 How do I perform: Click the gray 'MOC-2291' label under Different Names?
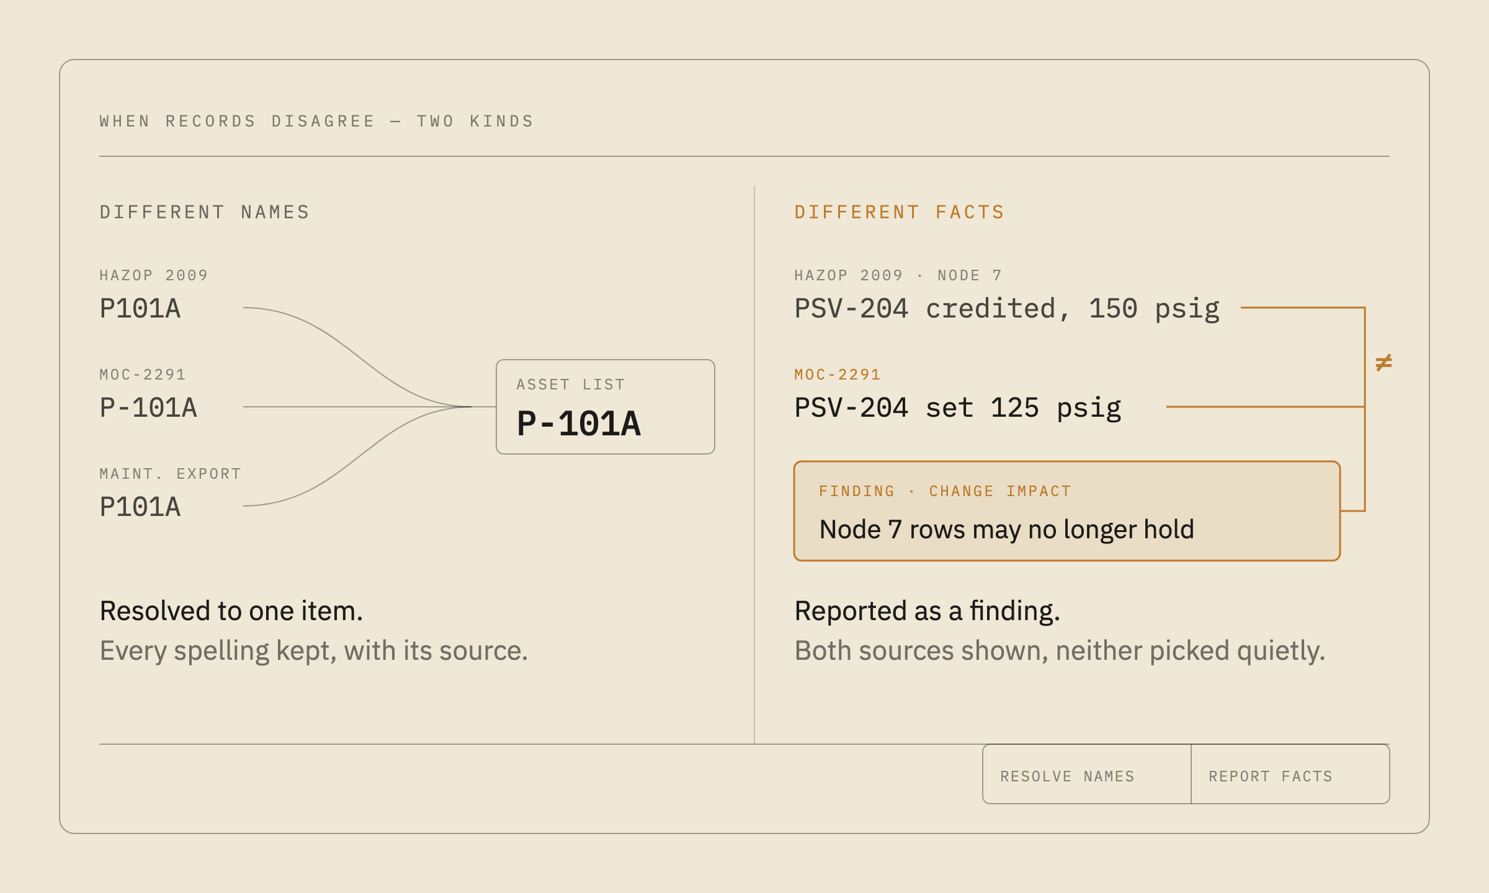click(x=143, y=375)
